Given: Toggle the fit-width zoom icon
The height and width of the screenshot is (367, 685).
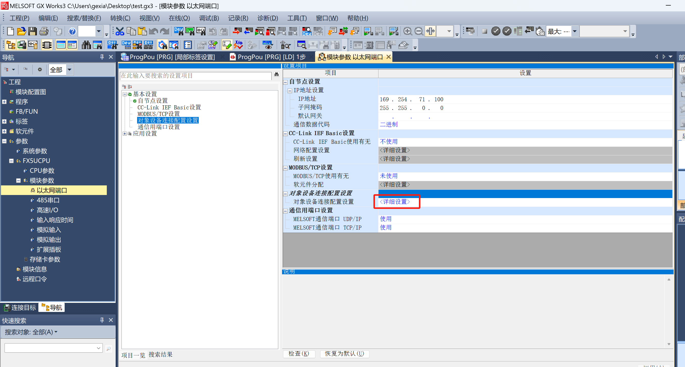Looking at the screenshot, I should tap(430, 31).
